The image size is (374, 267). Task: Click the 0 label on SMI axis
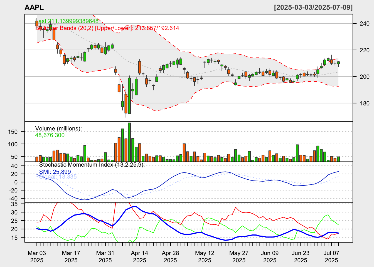coord(16,182)
